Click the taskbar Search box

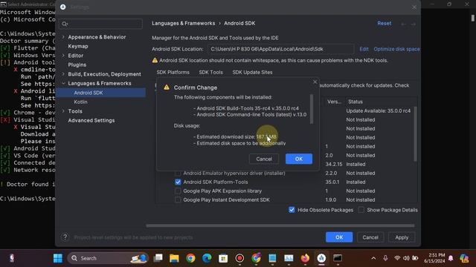[x=108, y=258]
